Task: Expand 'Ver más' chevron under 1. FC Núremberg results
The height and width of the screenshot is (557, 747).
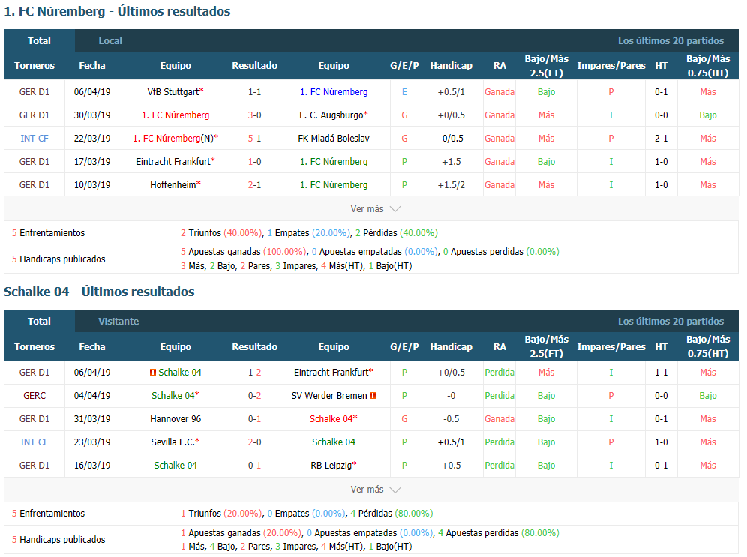Action: tap(395, 209)
